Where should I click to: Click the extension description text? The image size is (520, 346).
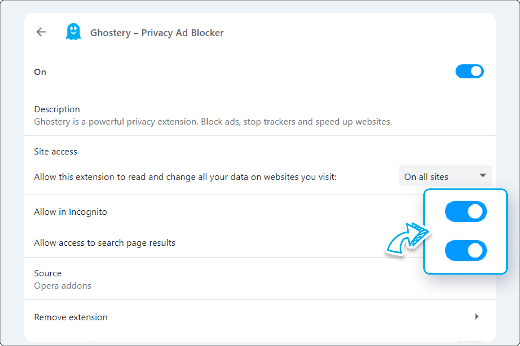click(x=212, y=121)
